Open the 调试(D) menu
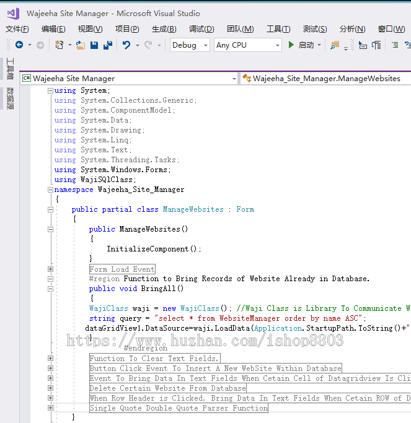411x423 pixels. [x=201, y=29]
